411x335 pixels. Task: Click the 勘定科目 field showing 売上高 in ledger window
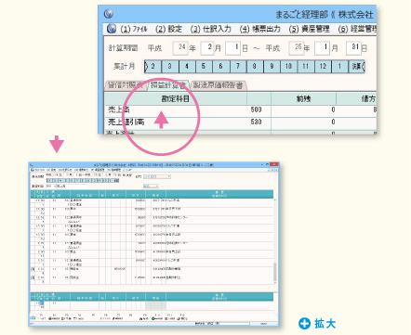(67, 187)
